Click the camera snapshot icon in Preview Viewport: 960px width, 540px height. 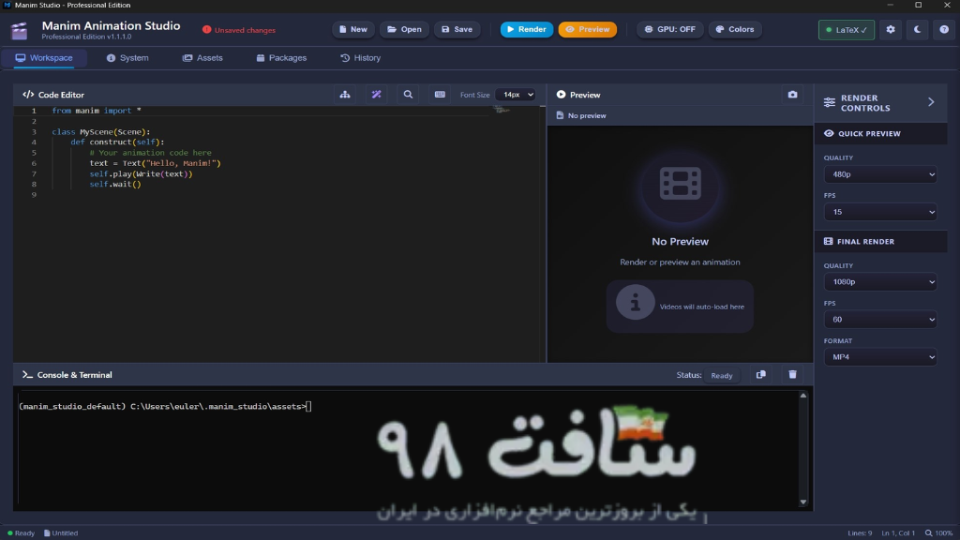(792, 95)
